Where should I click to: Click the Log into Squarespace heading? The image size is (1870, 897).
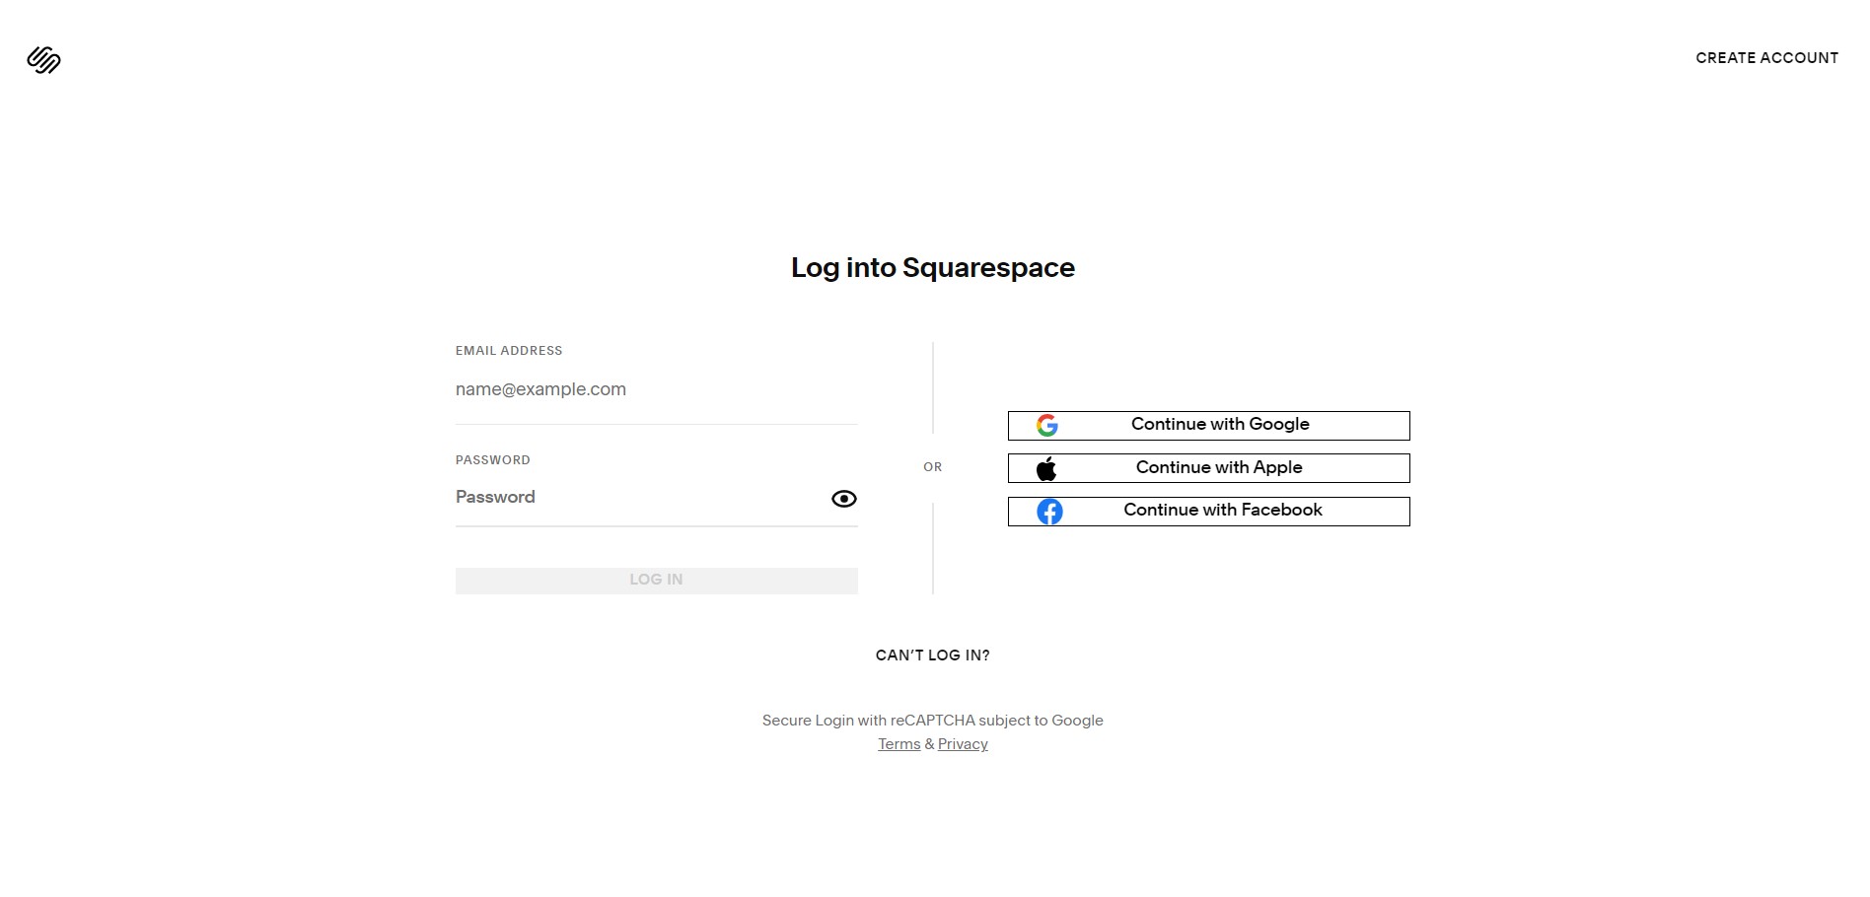point(933,268)
